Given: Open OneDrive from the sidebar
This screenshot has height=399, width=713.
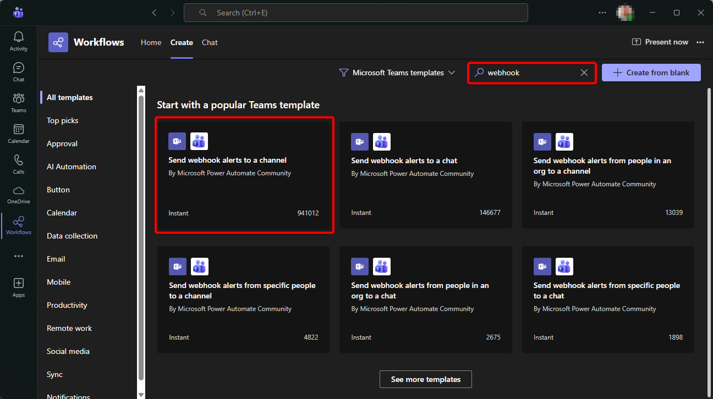Looking at the screenshot, I should point(19,195).
